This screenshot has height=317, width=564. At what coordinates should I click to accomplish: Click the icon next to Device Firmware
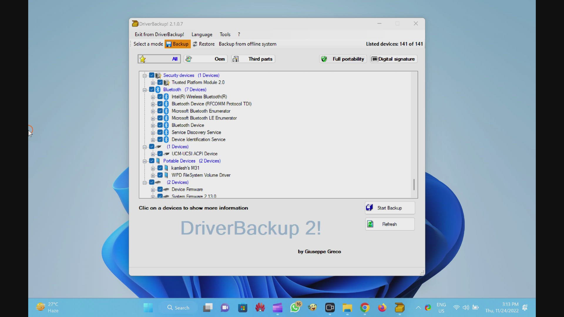point(166,190)
